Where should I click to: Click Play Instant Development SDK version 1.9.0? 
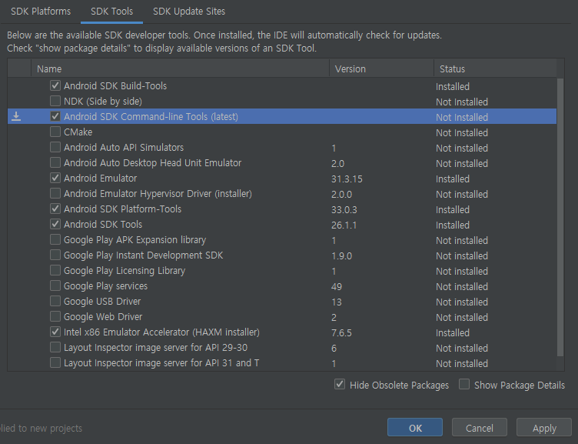(x=341, y=255)
